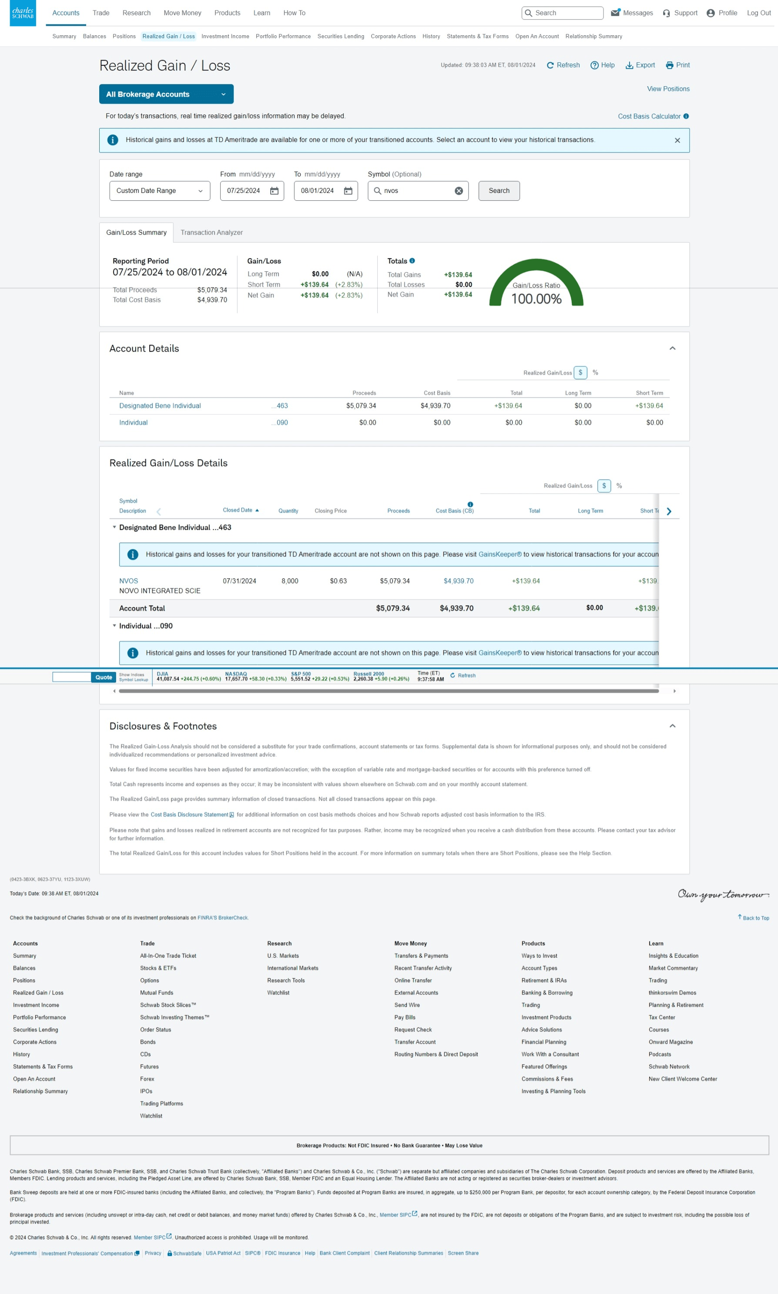Click the Back to Top arrow link

753,918
